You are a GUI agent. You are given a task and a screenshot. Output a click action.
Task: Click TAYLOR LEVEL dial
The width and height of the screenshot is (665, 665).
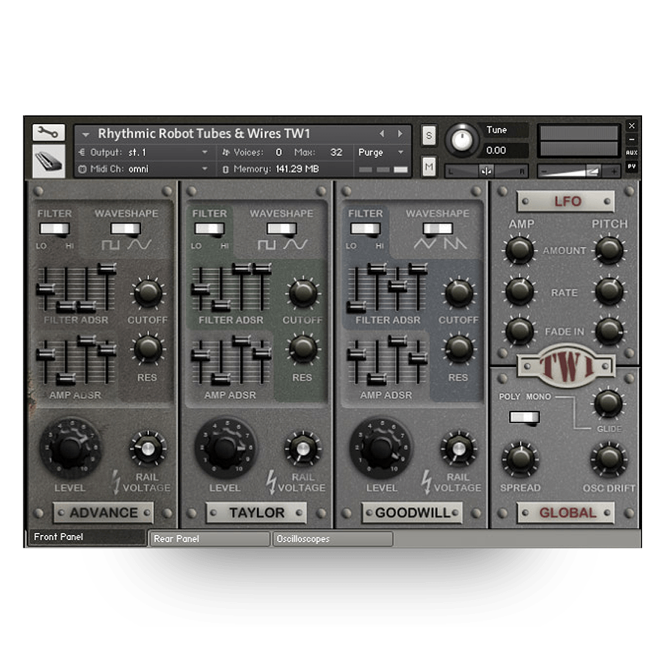pos(225,448)
